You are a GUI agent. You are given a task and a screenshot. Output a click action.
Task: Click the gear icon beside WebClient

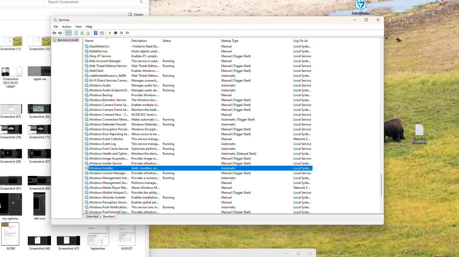[x=87, y=71]
